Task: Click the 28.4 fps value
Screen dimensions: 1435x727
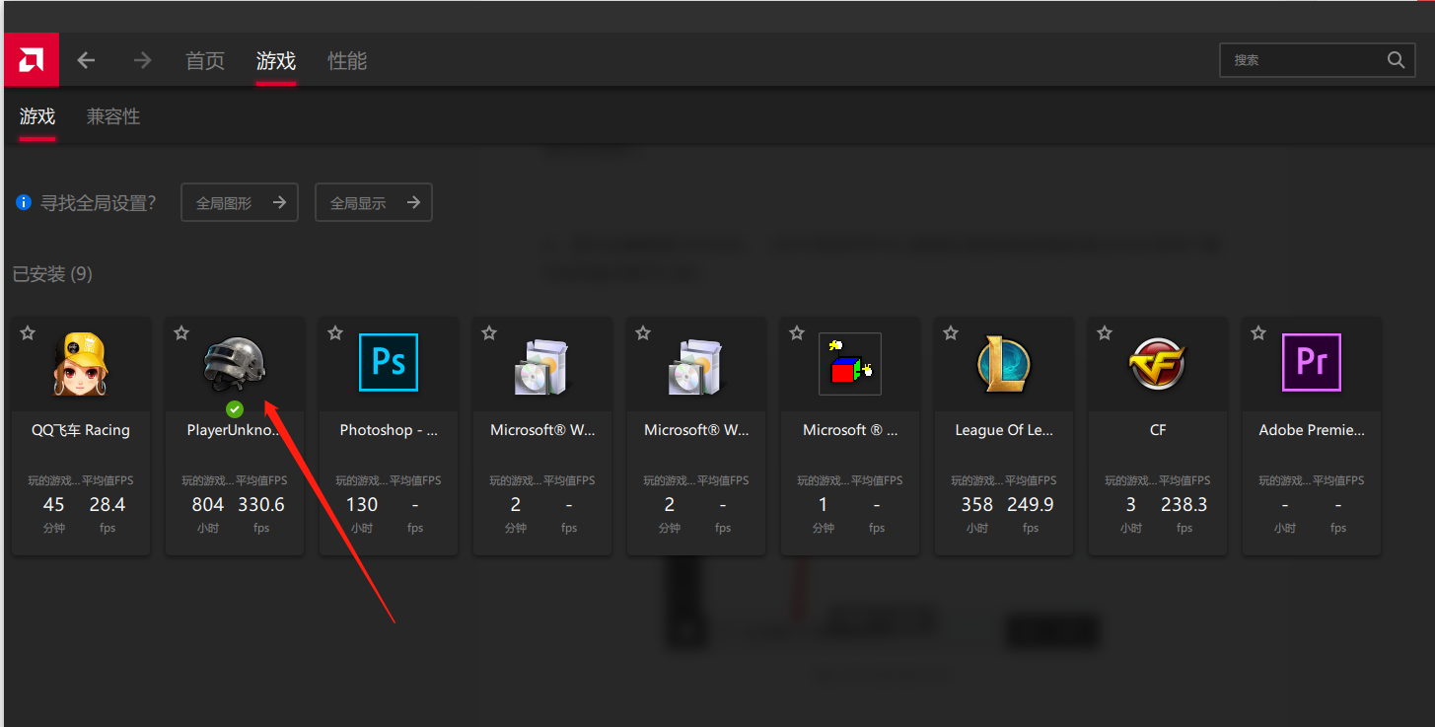Action: coord(108,505)
